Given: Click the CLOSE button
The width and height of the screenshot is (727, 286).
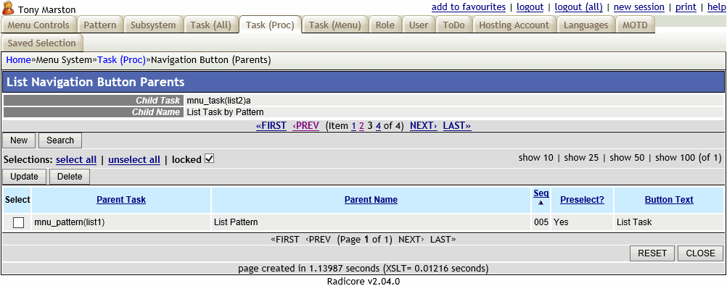Looking at the screenshot, I should click(700, 253).
